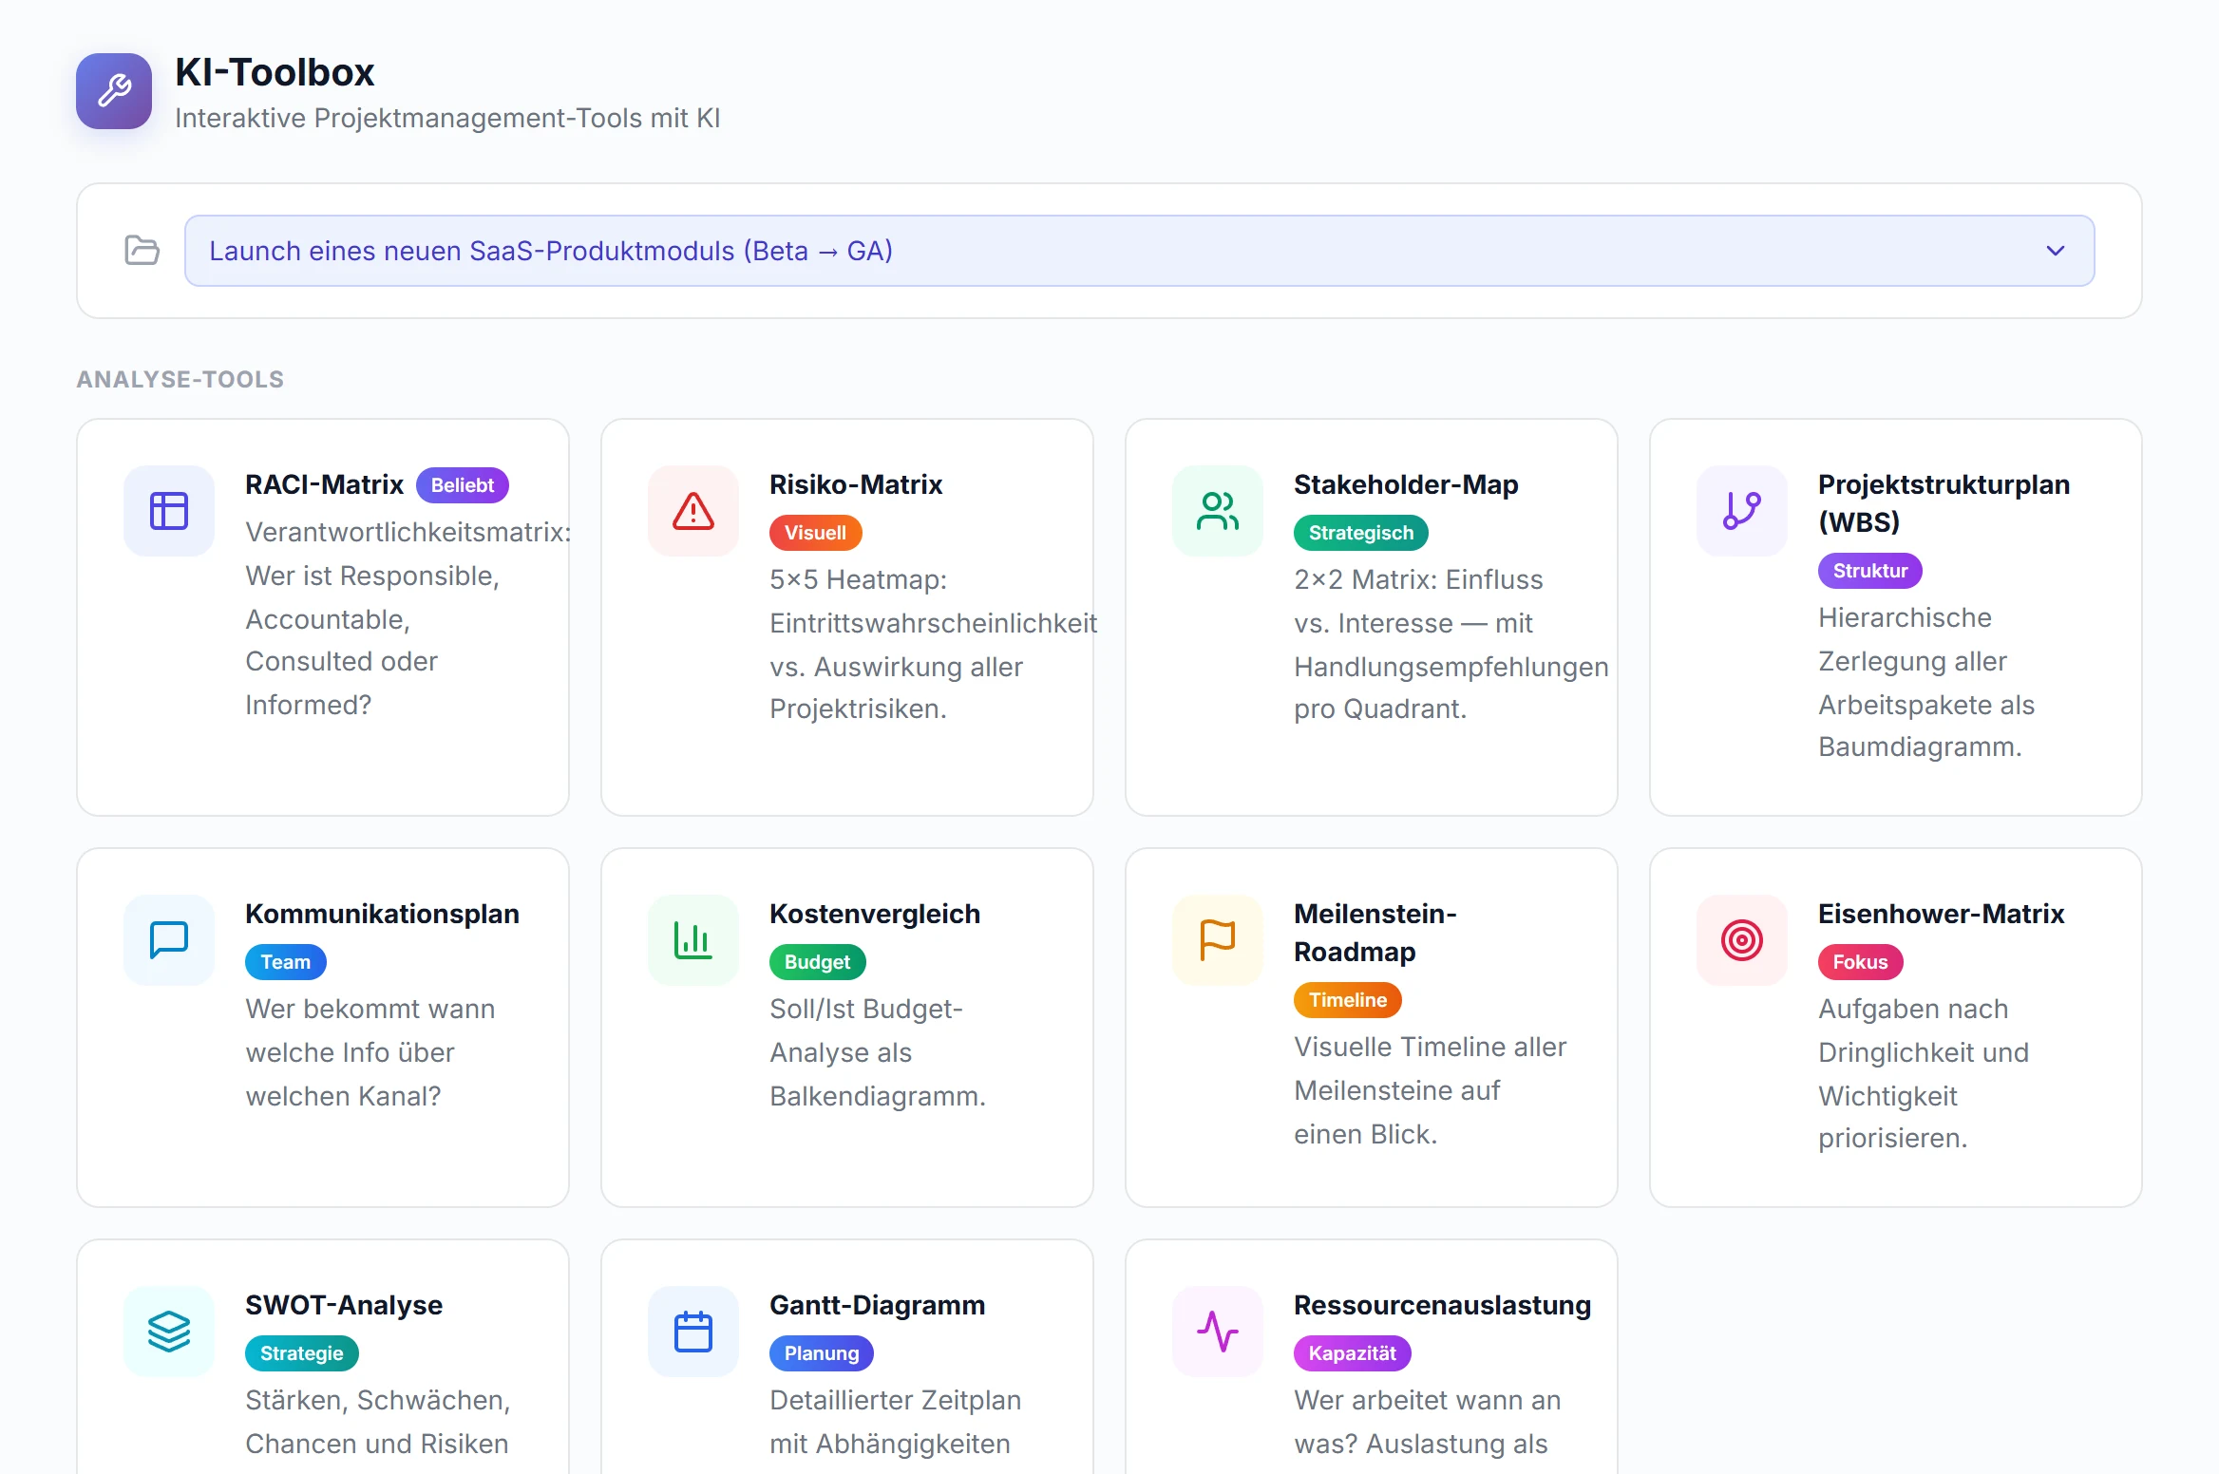Click the Strategie badge on SWOT-Analyse
The image size is (2219, 1474).
tap(301, 1353)
